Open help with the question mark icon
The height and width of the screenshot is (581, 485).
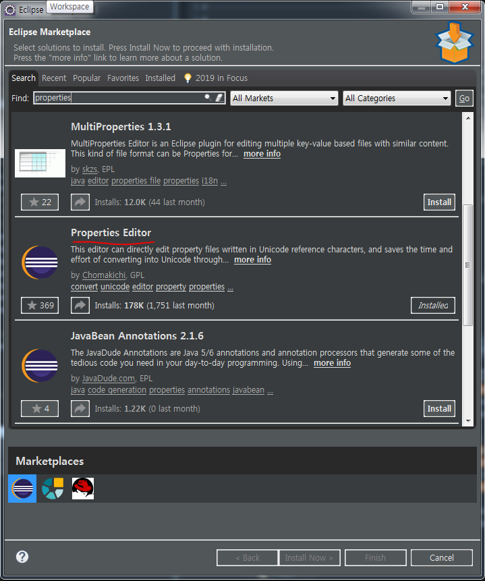[22, 557]
